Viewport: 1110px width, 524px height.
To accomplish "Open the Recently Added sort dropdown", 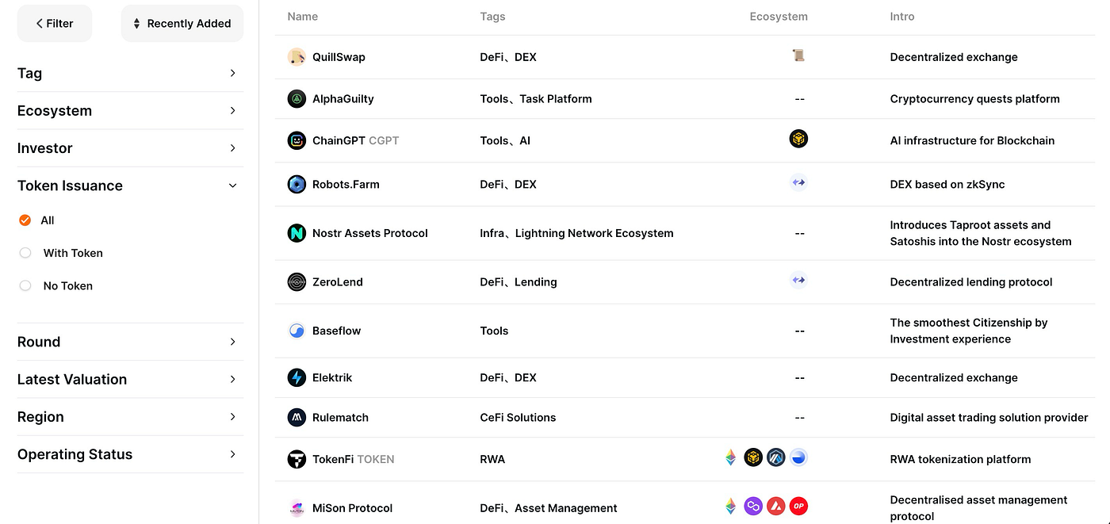I will click(182, 24).
